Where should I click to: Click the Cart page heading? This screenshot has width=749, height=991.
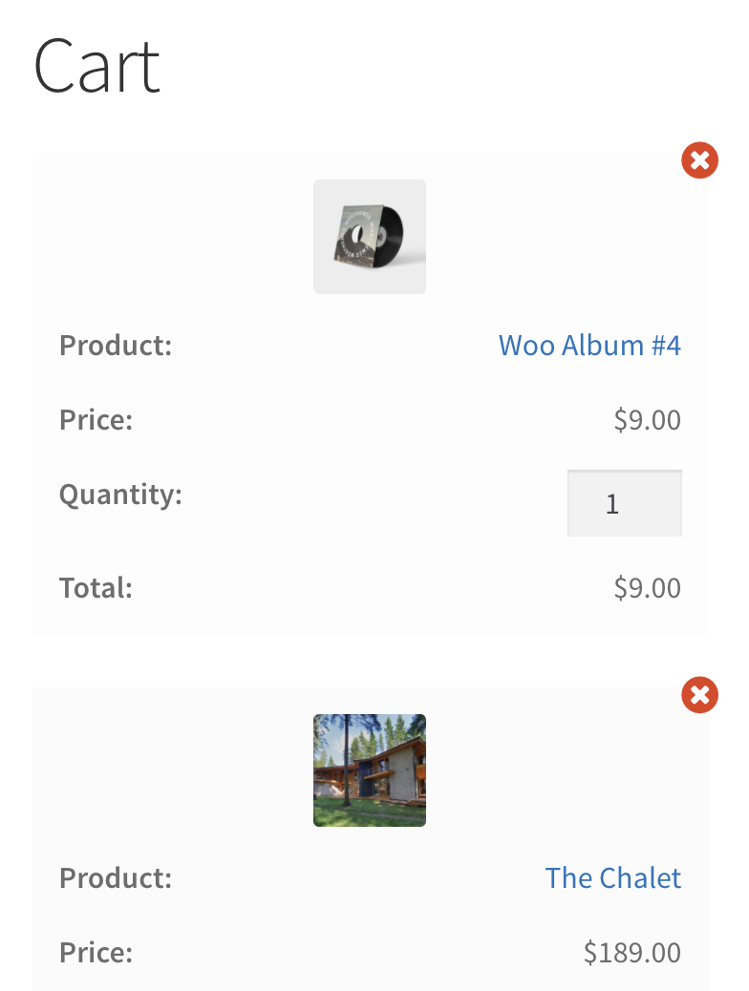96,66
